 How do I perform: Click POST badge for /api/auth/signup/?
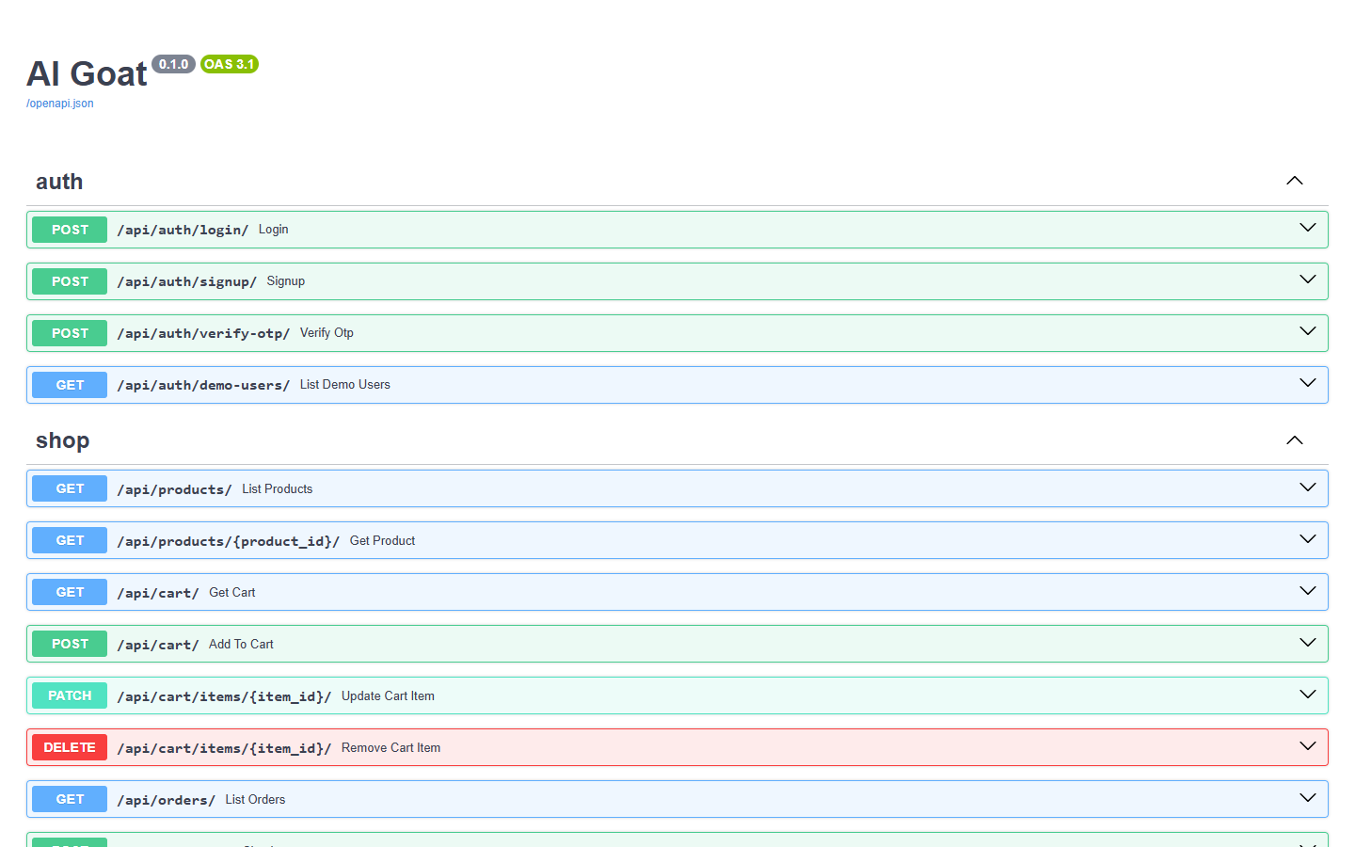(70, 281)
